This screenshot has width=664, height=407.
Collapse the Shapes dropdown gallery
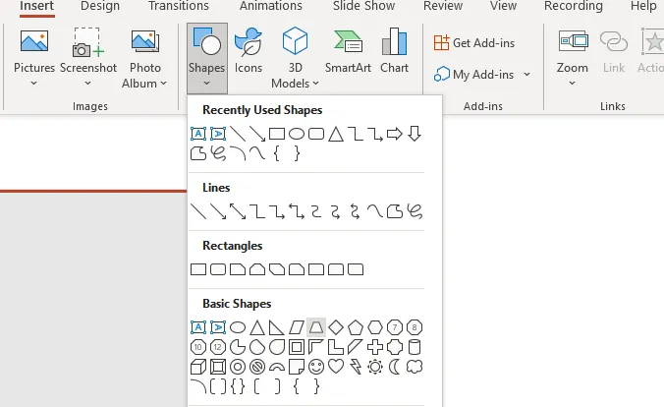[206, 52]
